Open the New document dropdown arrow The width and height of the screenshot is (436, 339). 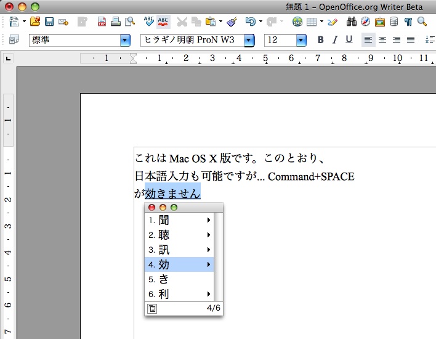pos(24,22)
